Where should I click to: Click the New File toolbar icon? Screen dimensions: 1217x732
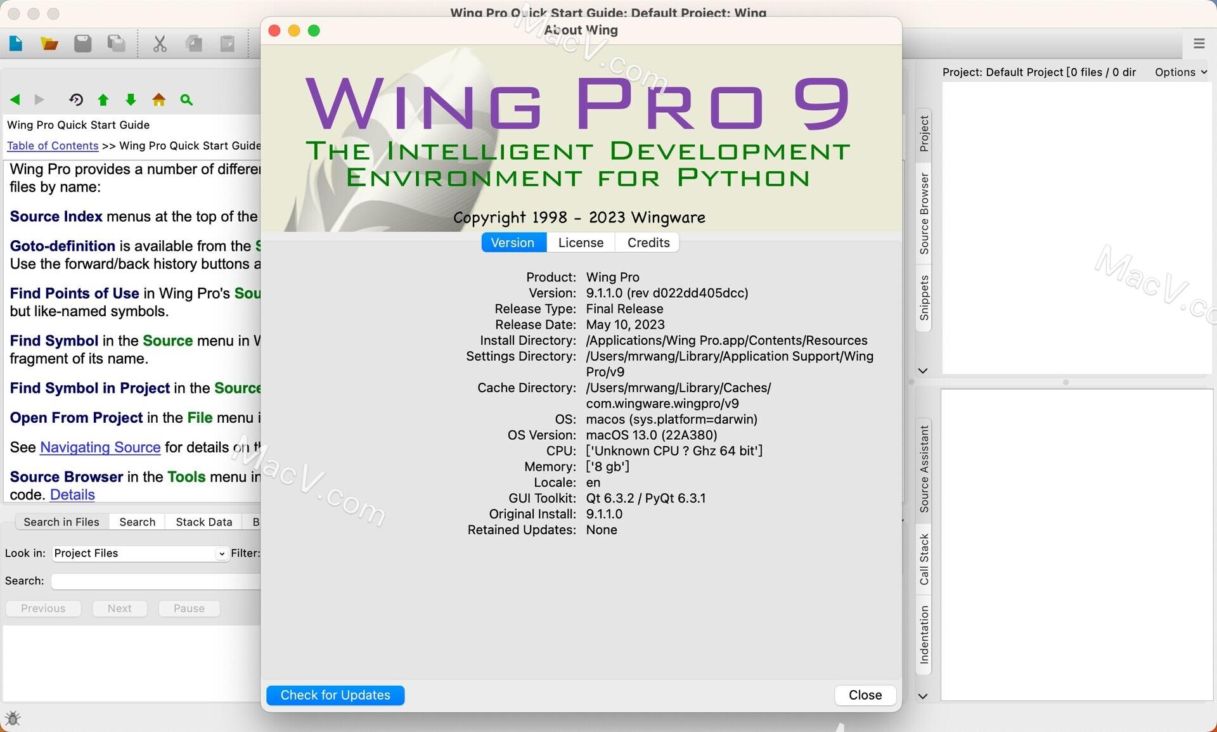[16, 44]
